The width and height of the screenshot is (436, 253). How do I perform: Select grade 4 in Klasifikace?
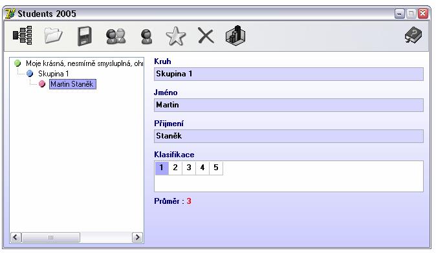click(202, 168)
